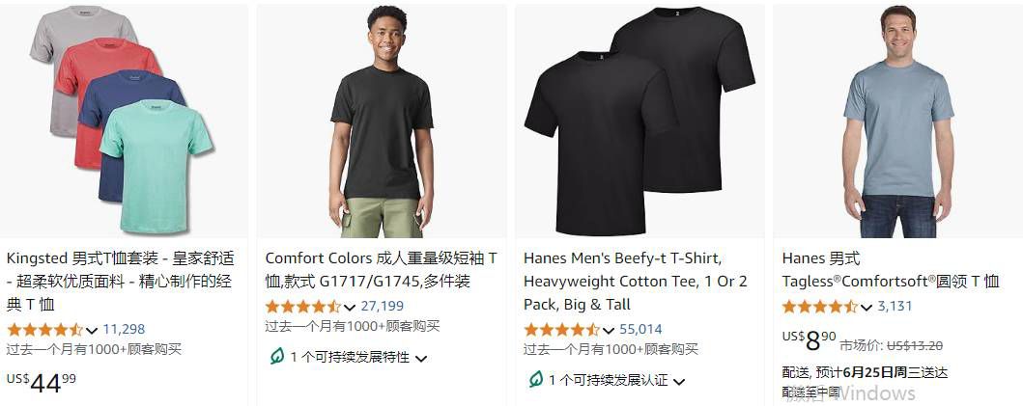Open the 11,298 reviews link
This screenshot has width=1023, height=406.
[124, 330]
